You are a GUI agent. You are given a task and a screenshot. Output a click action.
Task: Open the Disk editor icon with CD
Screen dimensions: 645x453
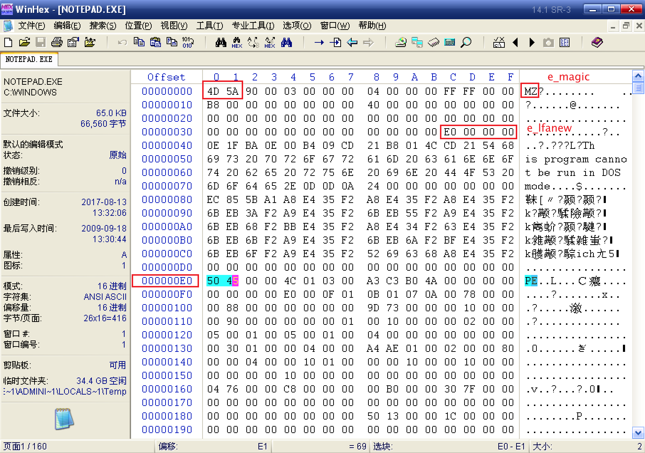[400, 43]
